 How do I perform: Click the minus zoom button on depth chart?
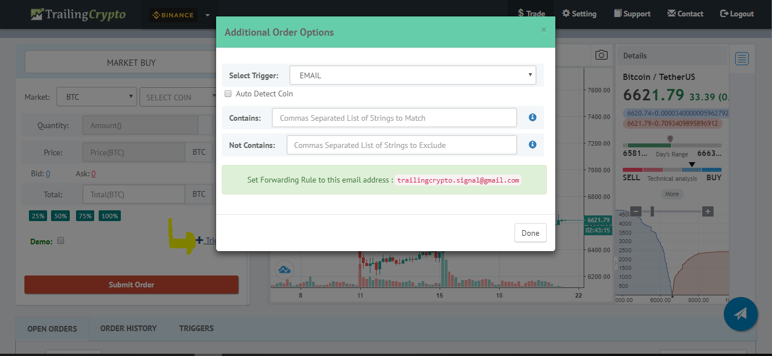(636, 211)
